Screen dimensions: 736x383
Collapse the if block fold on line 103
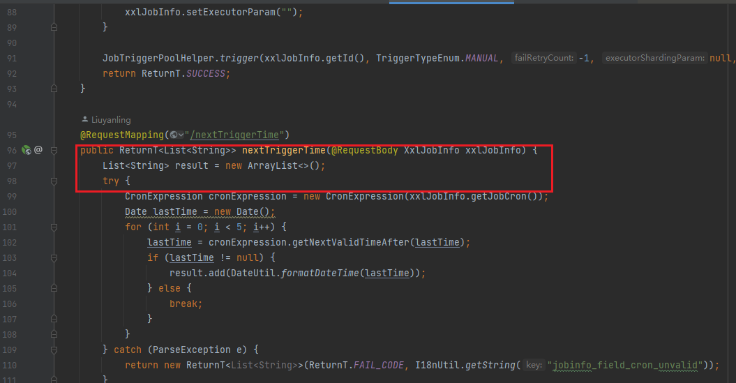click(x=54, y=257)
